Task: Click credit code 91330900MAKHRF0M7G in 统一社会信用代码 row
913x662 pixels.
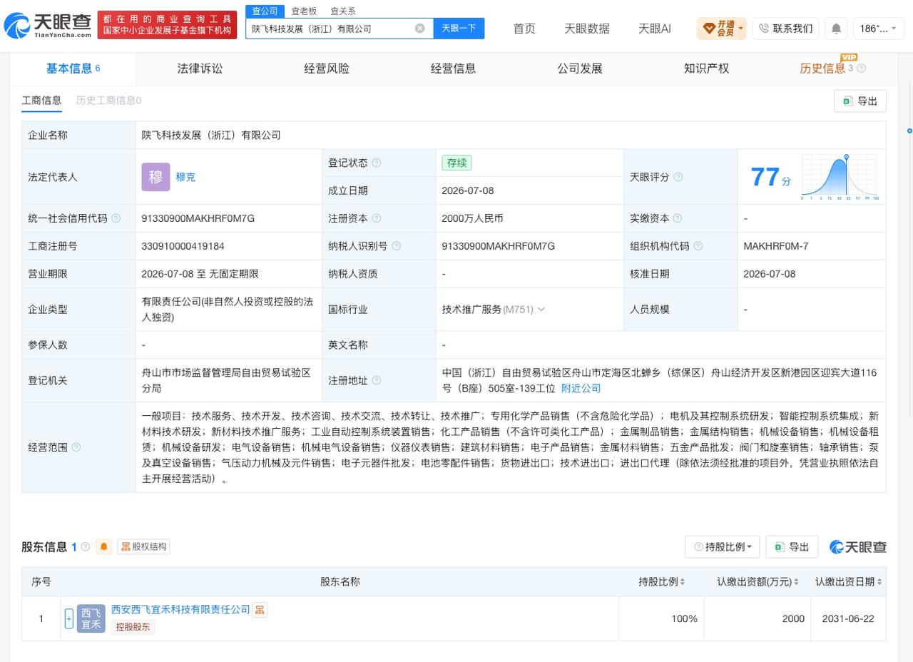Action: [x=198, y=218]
